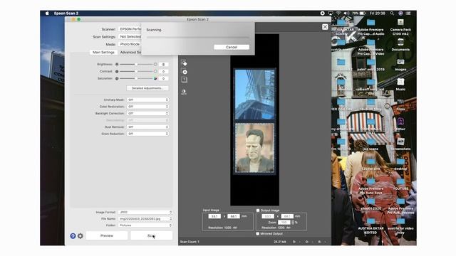The image size is (456, 256).
Task: Click the clock showing Fri 20:38
Action: tap(378, 14)
